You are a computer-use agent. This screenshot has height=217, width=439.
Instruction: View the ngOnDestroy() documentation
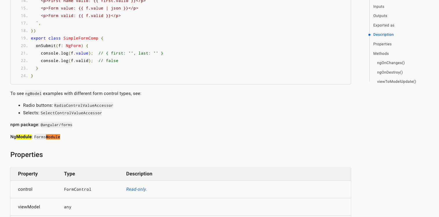(x=390, y=72)
